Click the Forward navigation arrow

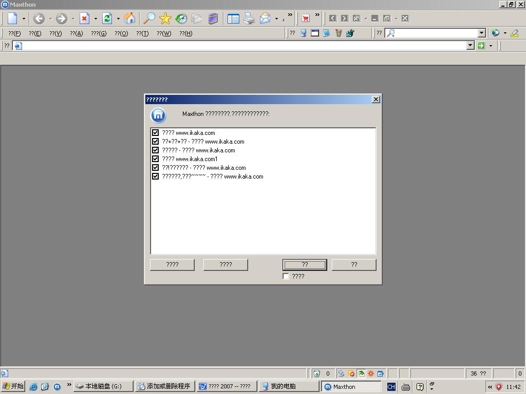pyautogui.click(x=62, y=18)
